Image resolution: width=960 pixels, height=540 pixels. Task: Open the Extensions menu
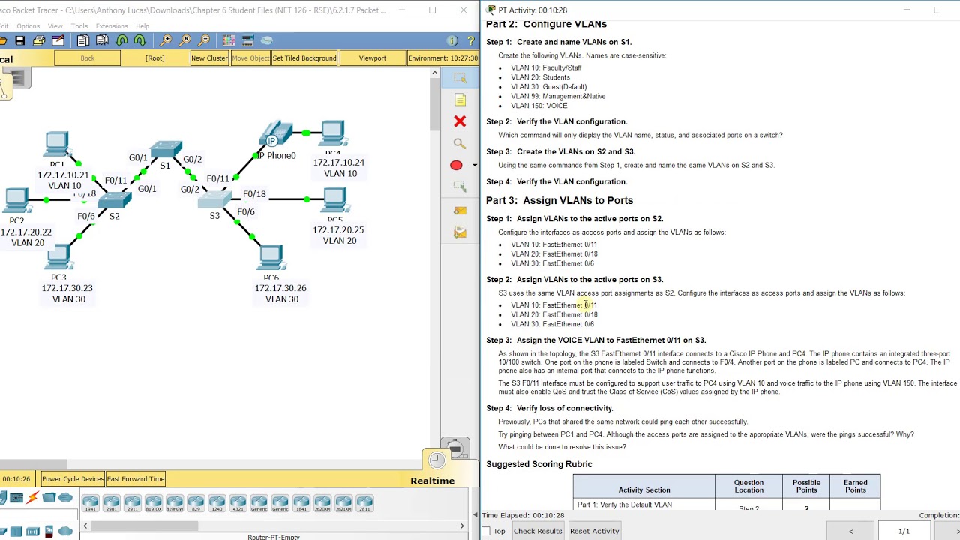[112, 26]
